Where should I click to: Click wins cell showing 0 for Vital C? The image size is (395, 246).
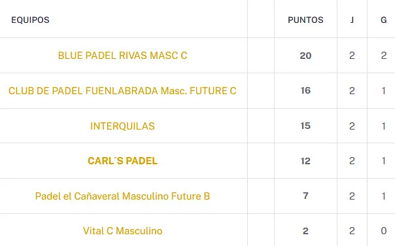pyautogui.click(x=384, y=231)
